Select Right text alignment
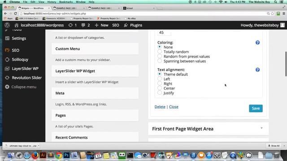The height and width of the screenshot is (161, 287). 160,83
